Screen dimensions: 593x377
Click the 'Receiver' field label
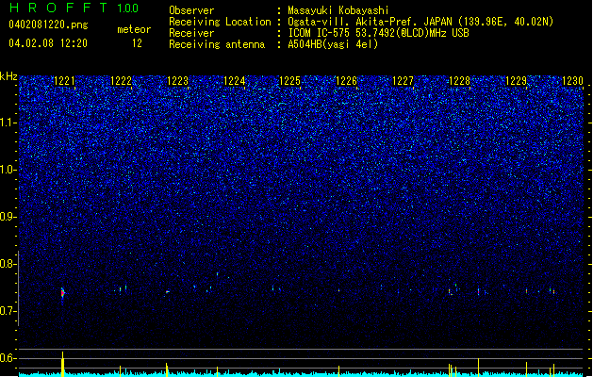[x=191, y=33]
